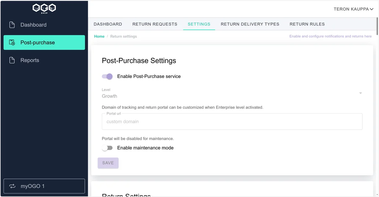
Task: Select the top Dashboard tab
Action: click(x=108, y=24)
